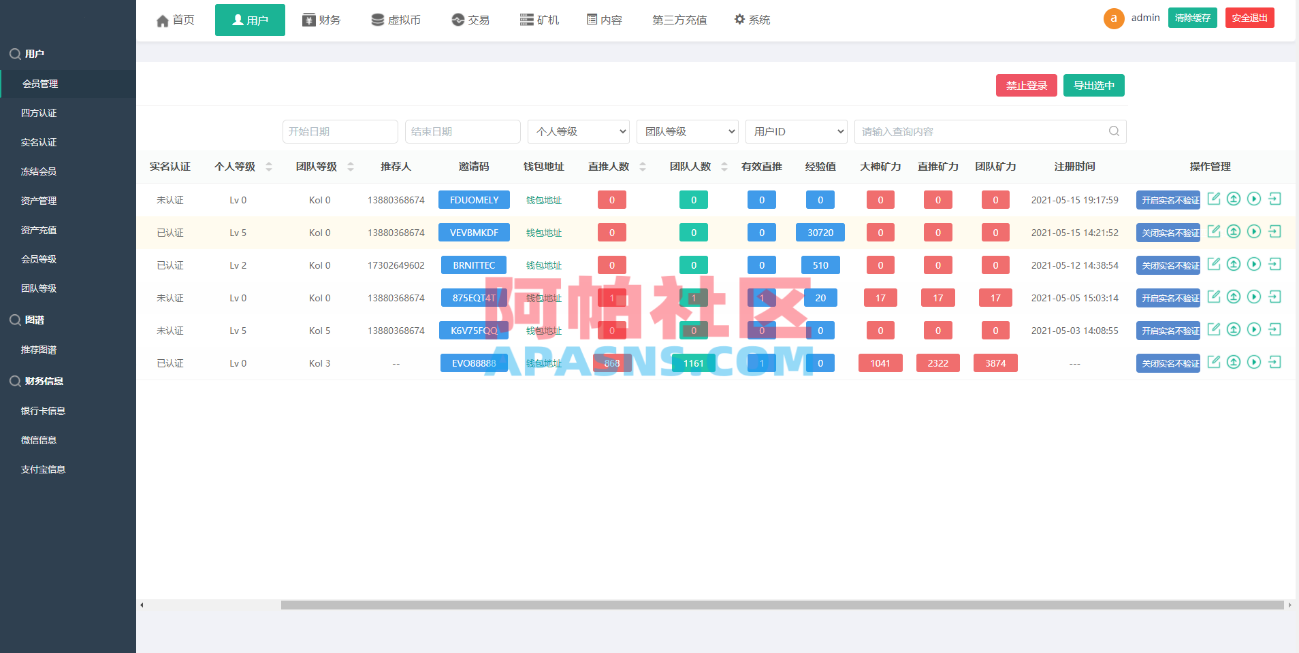The image size is (1299, 653).
Task: Click the upload-arrow circle icon in the EVO88888 row
Action: (x=1234, y=362)
